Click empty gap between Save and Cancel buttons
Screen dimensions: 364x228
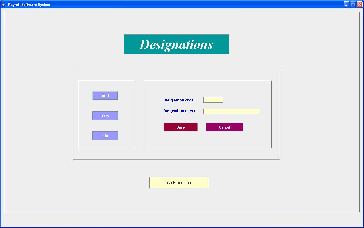202,127
